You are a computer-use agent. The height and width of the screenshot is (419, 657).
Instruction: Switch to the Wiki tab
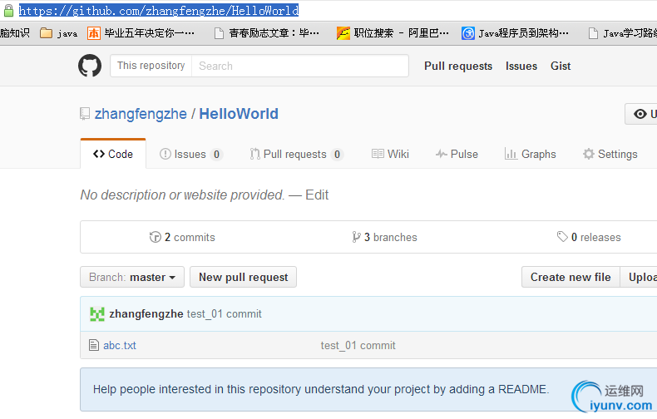[391, 154]
